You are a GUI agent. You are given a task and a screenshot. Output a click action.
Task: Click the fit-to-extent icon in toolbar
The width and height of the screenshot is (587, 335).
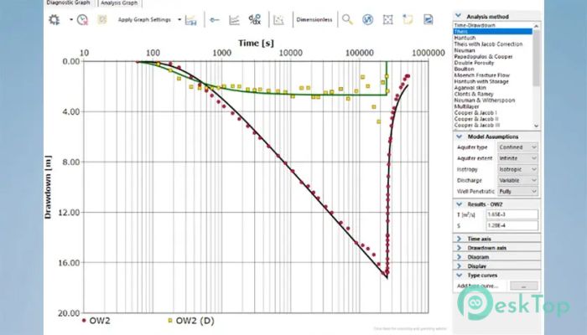(387, 20)
